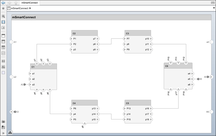Screen dimensions: 216x136
Task: Click the Fit to View icon
Action: point(4,22)
